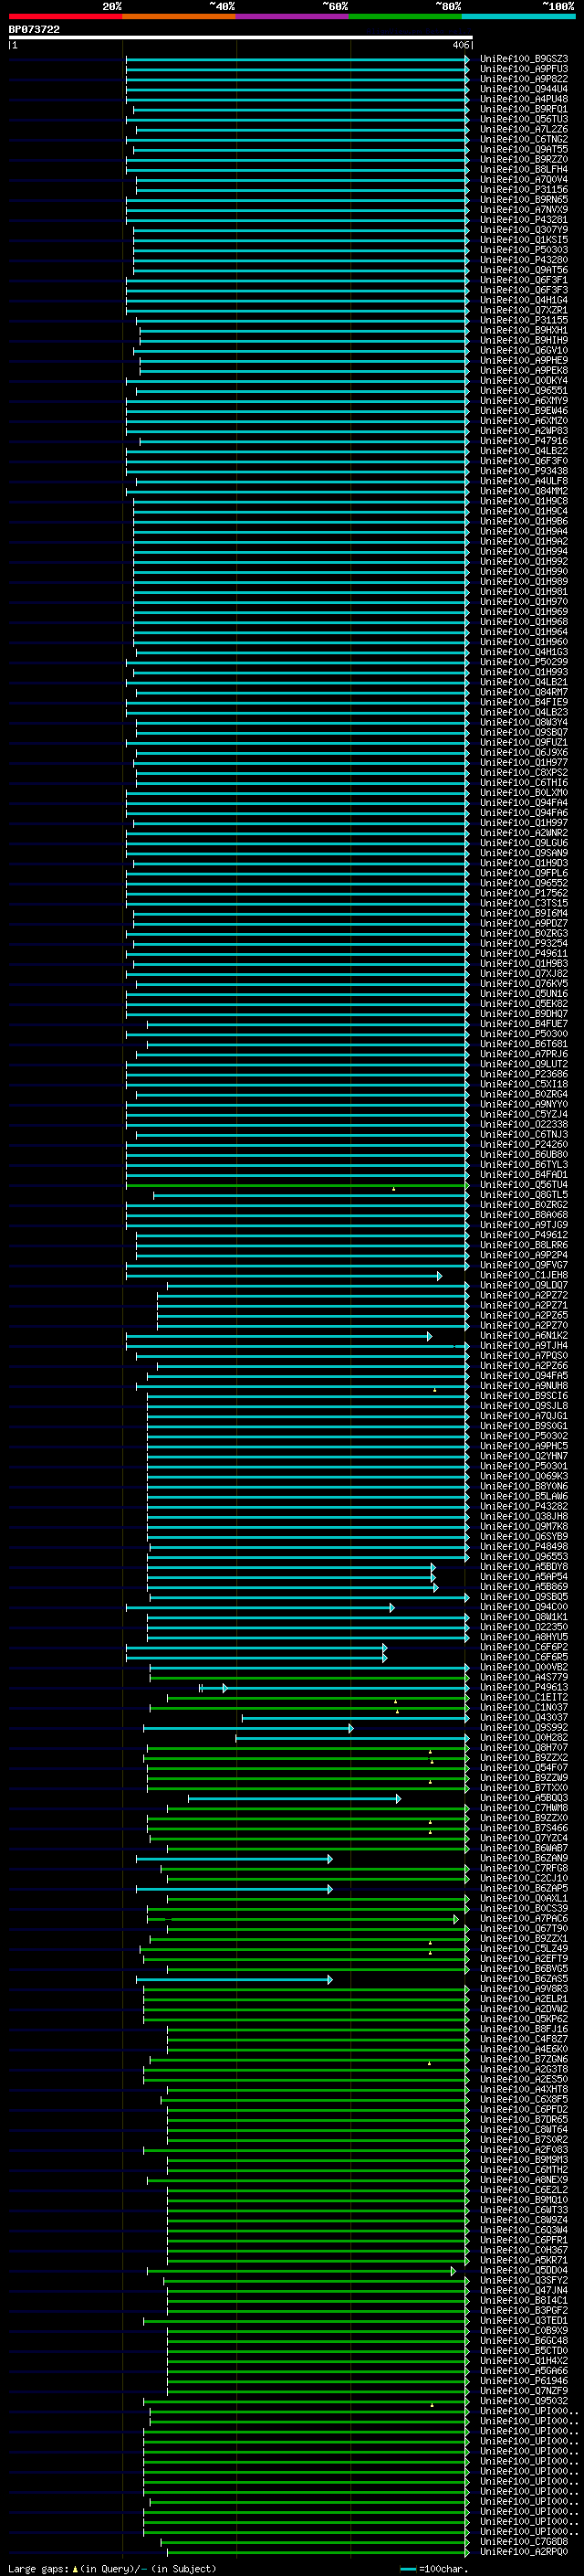The height and width of the screenshot is (2576, 584).
Task: Select label UniRef100_O22350
Action: pyautogui.click(x=524, y=1626)
